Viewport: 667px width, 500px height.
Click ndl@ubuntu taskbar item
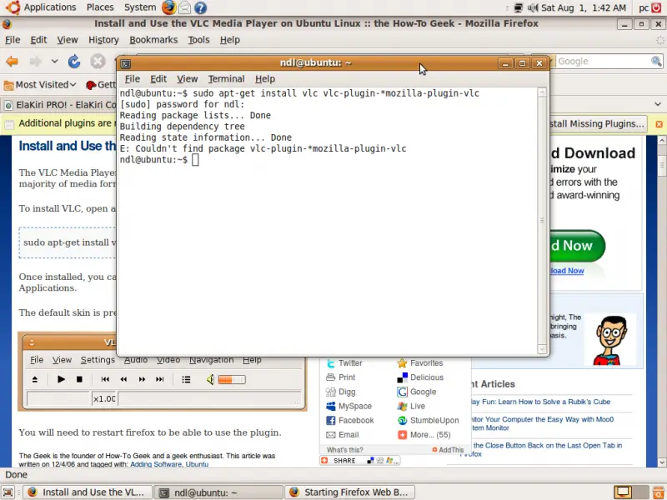click(218, 492)
